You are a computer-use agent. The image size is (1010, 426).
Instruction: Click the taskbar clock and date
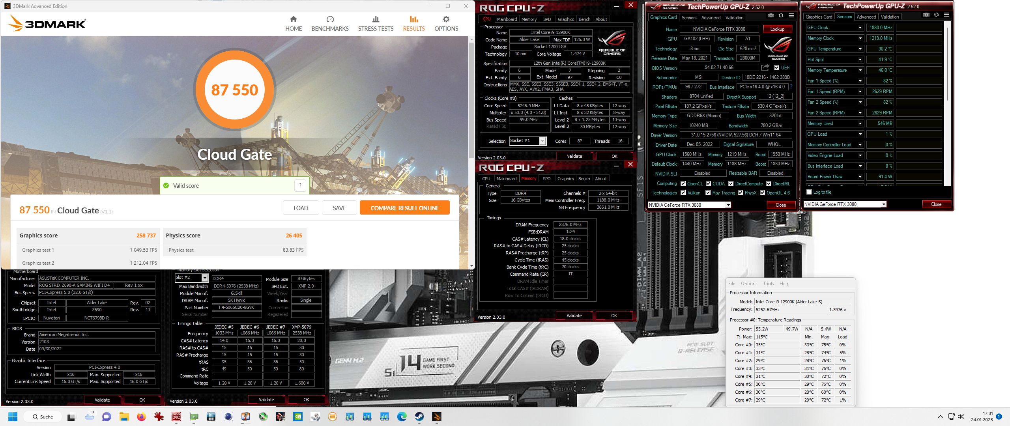coord(982,417)
